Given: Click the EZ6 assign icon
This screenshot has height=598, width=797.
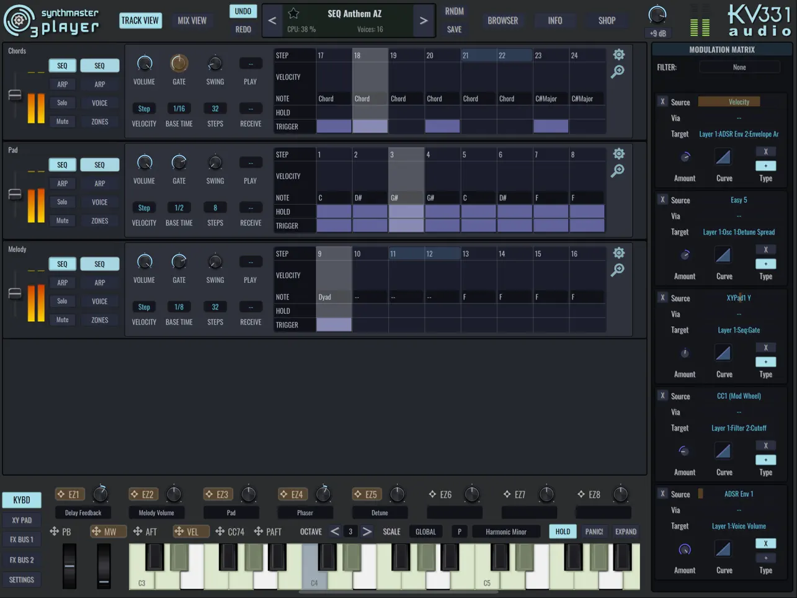Looking at the screenshot, I should point(432,494).
